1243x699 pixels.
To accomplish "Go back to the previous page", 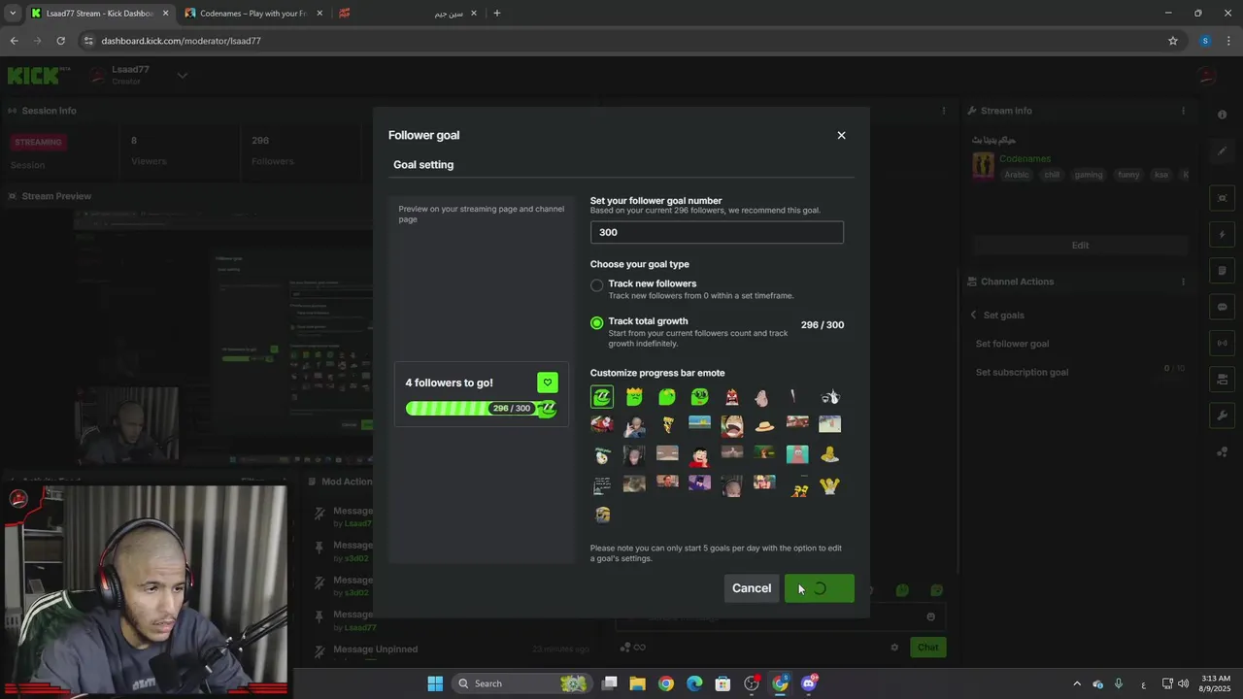I will point(14,41).
